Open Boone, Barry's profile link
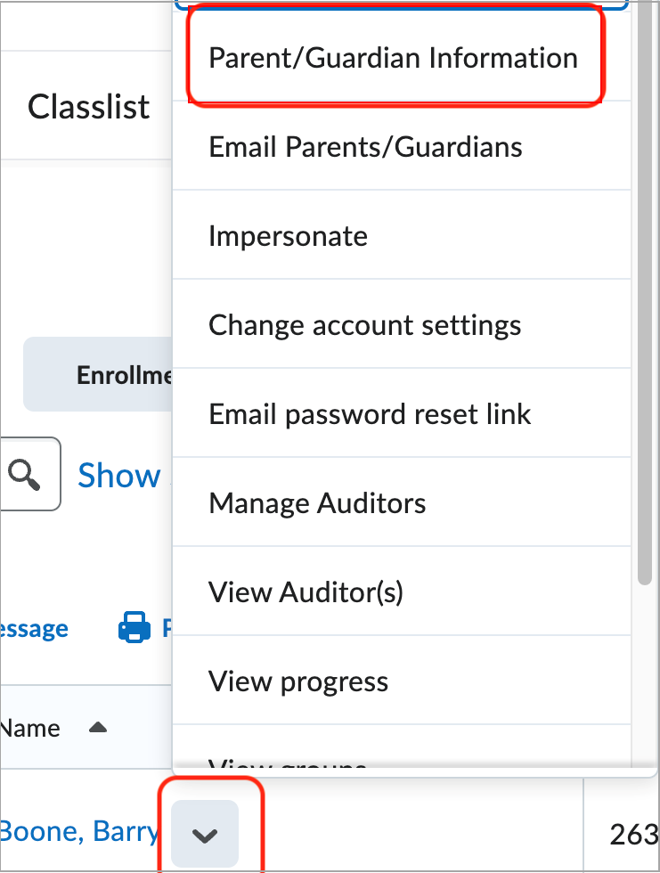Viewport: 660px width, 873px height. click(x=78, y=834)
